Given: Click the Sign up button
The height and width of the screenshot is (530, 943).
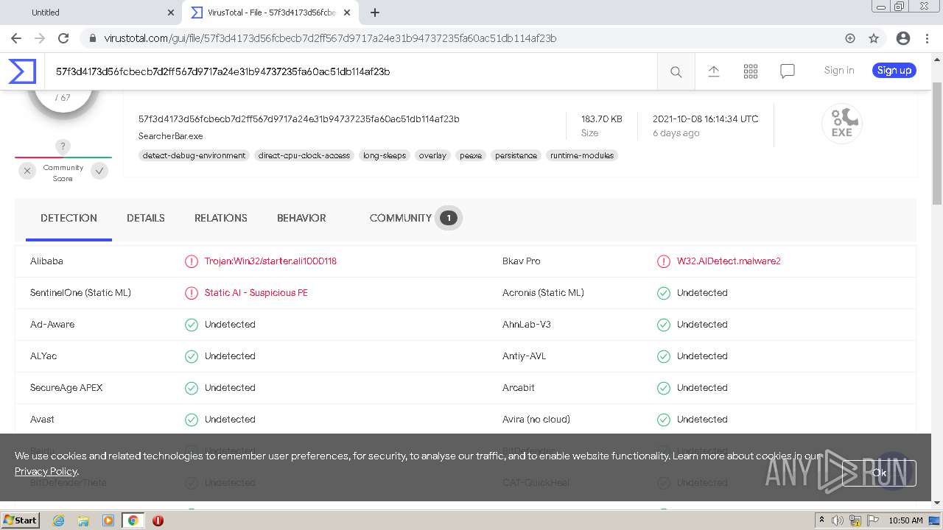Looking at the screenshot, I should pyautogui.click(x=894, y=71).
